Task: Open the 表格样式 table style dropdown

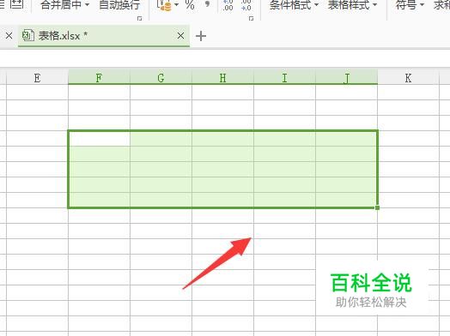Action: [352, 4]
